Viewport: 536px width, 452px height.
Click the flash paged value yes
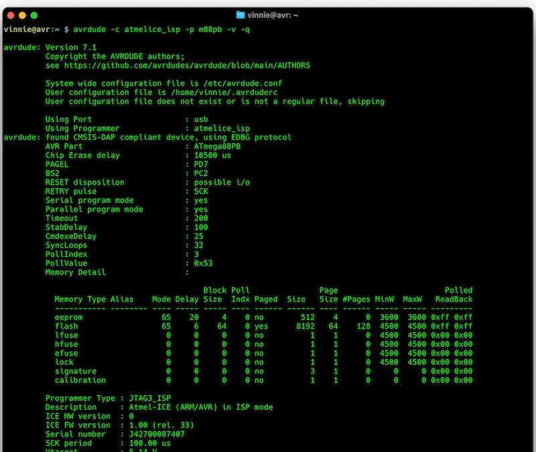tap(261, 326)
